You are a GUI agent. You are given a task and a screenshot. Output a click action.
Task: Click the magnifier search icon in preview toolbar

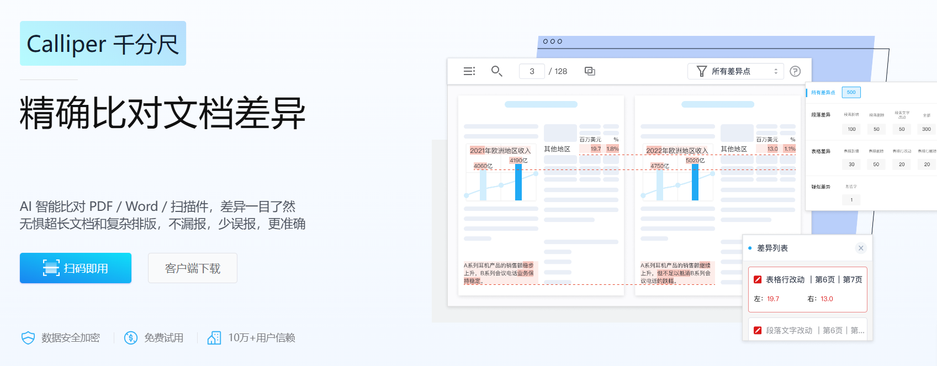click(x=496, y=71)
